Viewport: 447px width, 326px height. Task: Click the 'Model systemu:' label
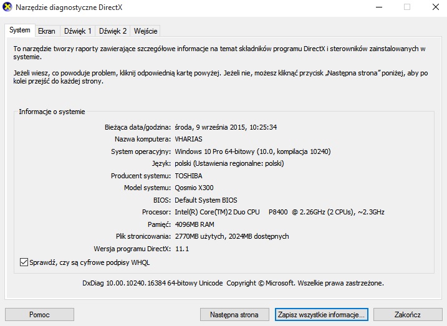(147, 188)
